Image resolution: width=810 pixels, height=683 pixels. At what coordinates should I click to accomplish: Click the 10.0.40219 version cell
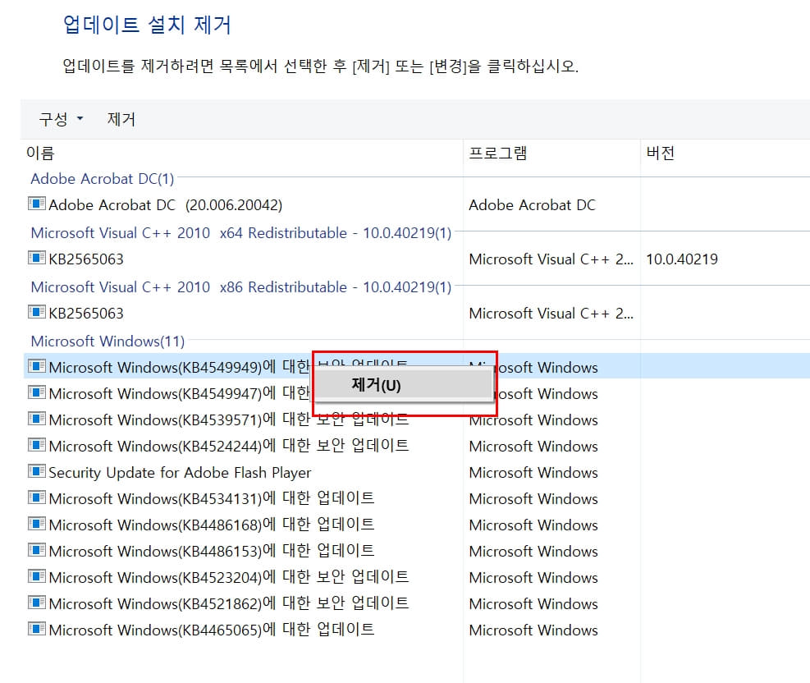click(x=682, y=259)
